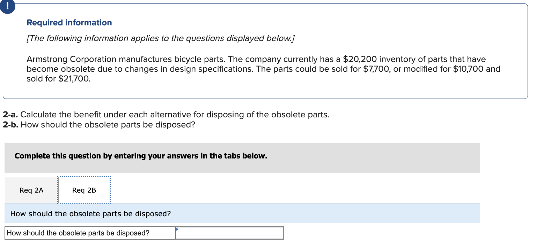Click the Required information heading
This screenshot has height=241, width=537.
pyautogui.click(x=69, y=22)
